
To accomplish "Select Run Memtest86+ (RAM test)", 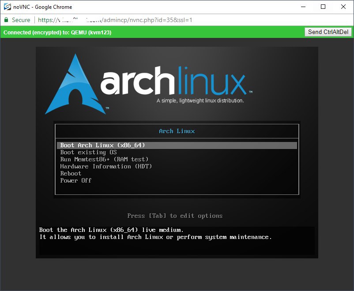I will (104, 159).
